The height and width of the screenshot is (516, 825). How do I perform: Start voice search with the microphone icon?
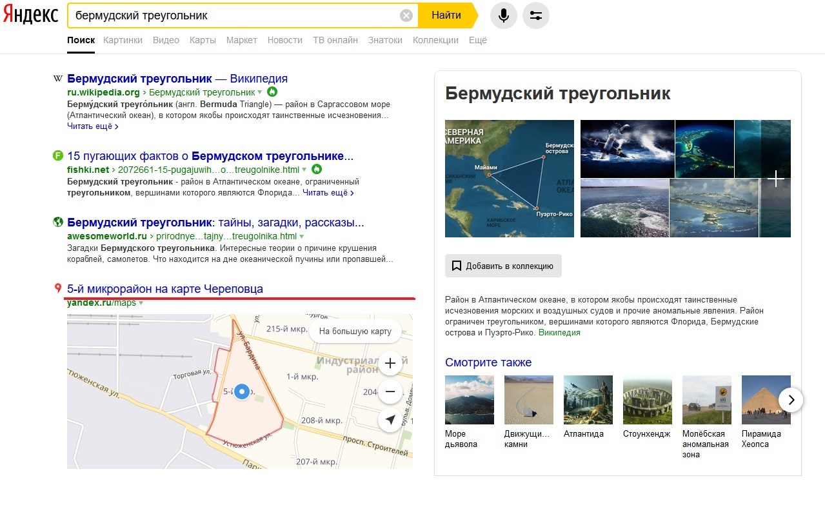click(x=504, y=15)
